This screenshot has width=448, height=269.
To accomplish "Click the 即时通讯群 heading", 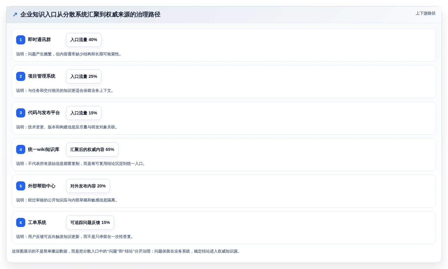I will point(39,40).
